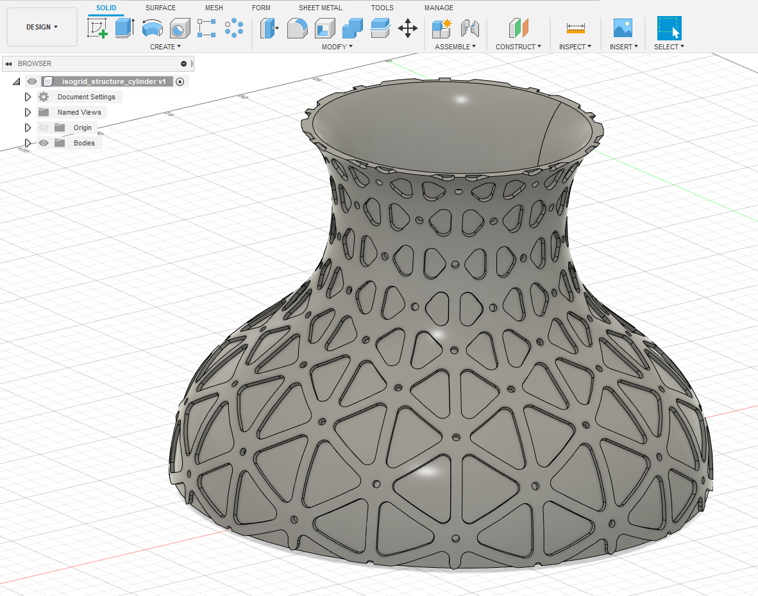The width and height of the screenshot is (758, 596).
Task: Click the New Component icon
Action: coord(442,28)
